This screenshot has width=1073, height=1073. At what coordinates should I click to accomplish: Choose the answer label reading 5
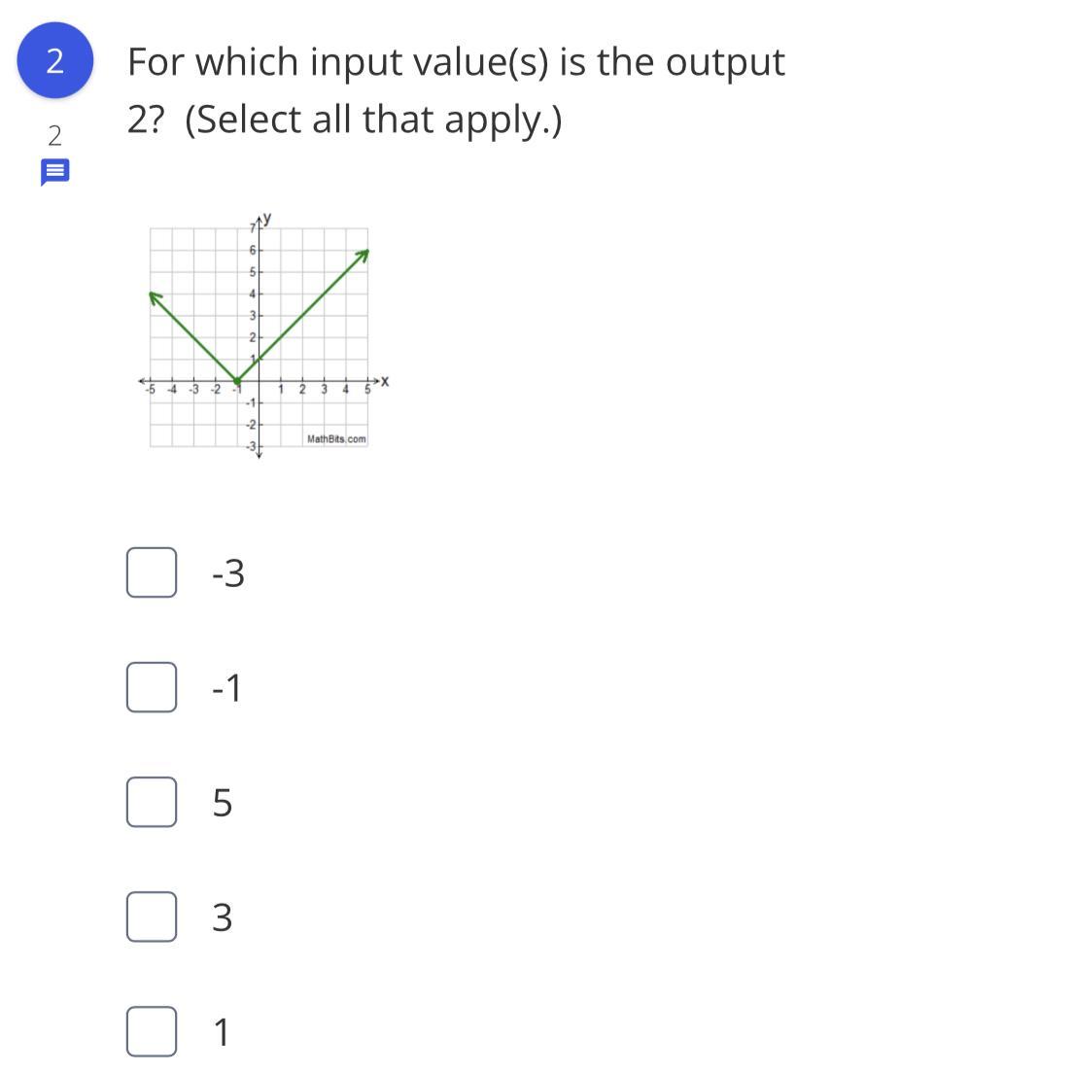[223, 803]
